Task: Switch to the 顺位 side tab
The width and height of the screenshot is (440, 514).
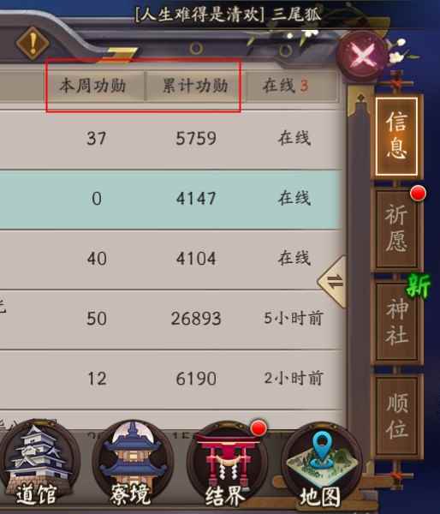Action: (396, 416)
